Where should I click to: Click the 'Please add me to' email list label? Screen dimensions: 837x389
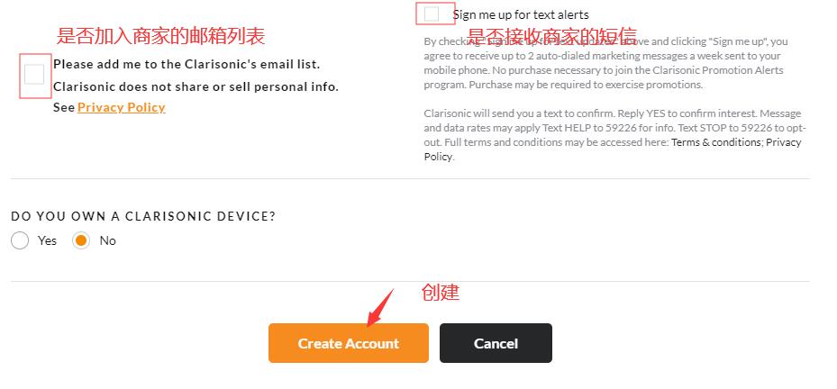187,64
